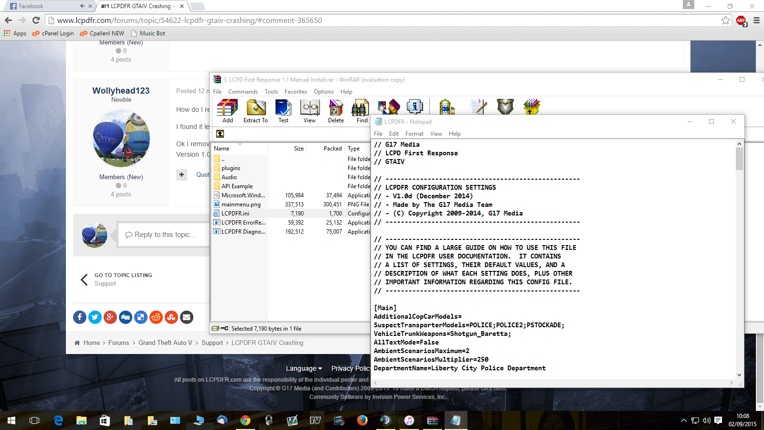Click the Chrome address bar

[x=382, y=21]
